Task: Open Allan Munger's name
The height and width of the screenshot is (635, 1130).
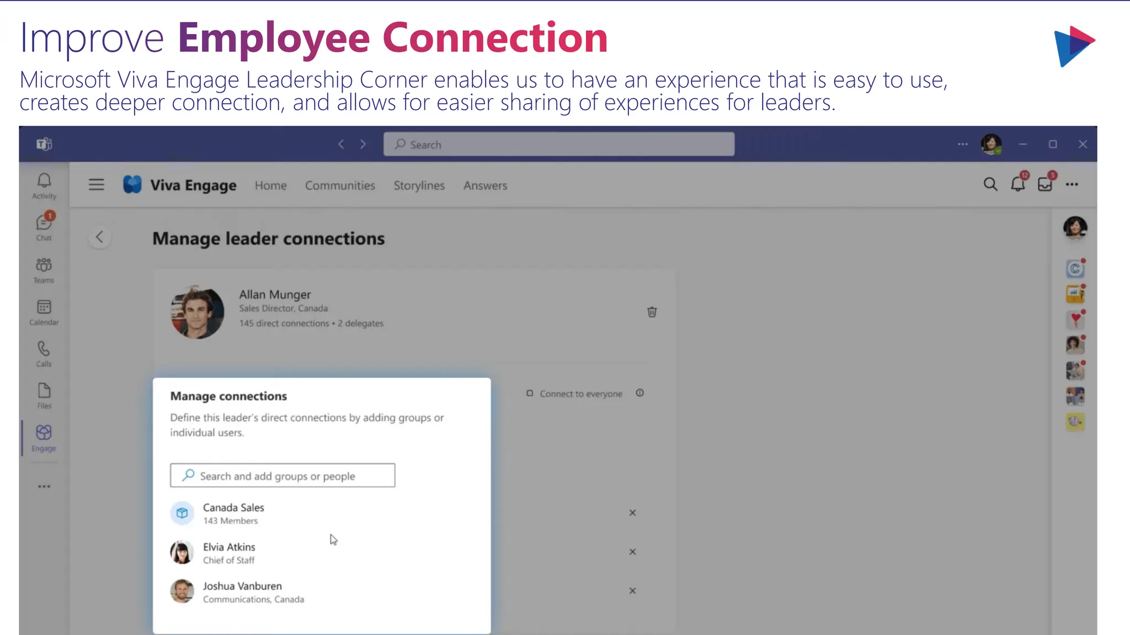Action: click(275, 294)
